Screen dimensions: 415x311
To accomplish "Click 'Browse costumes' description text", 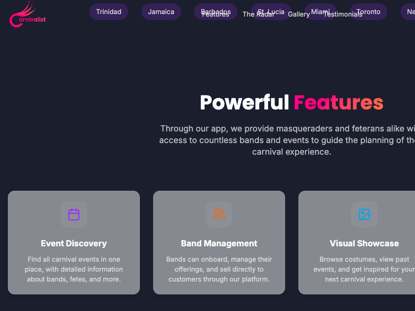I will pyautogui.click(x=364, y=269).
